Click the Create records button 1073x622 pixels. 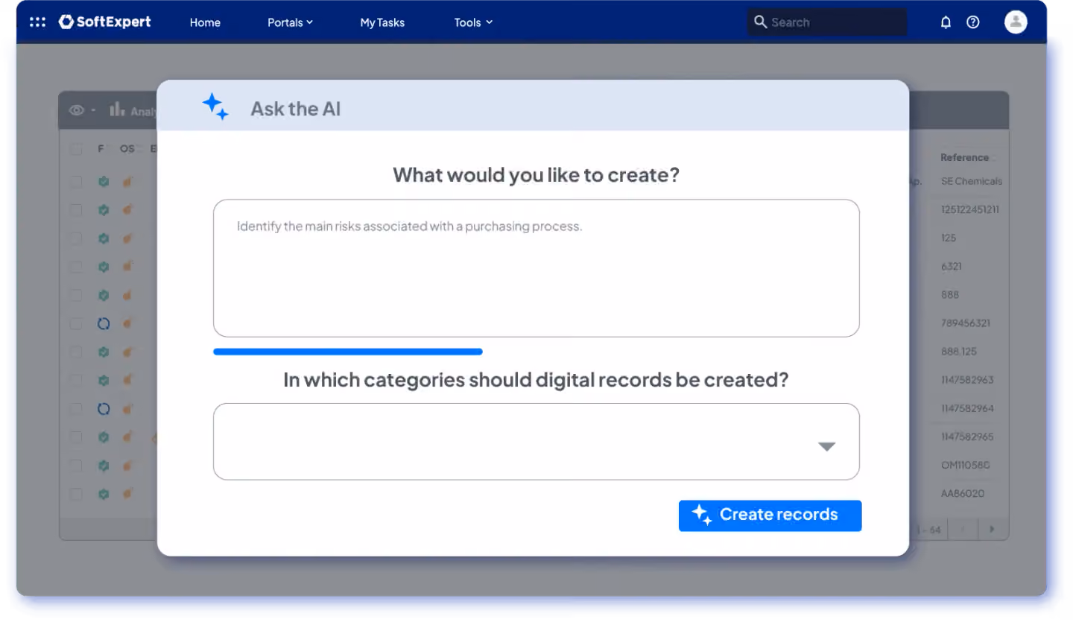pyautogui.click(x=770, y=515)
